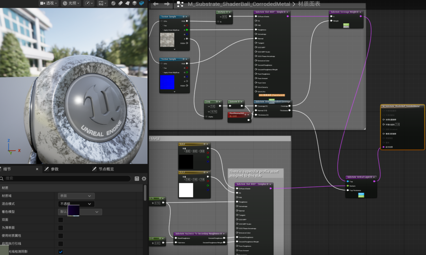The image size is (426, 255).
Task: Expand bottom chevron of first Texture Sample
Action: (174, 49)
